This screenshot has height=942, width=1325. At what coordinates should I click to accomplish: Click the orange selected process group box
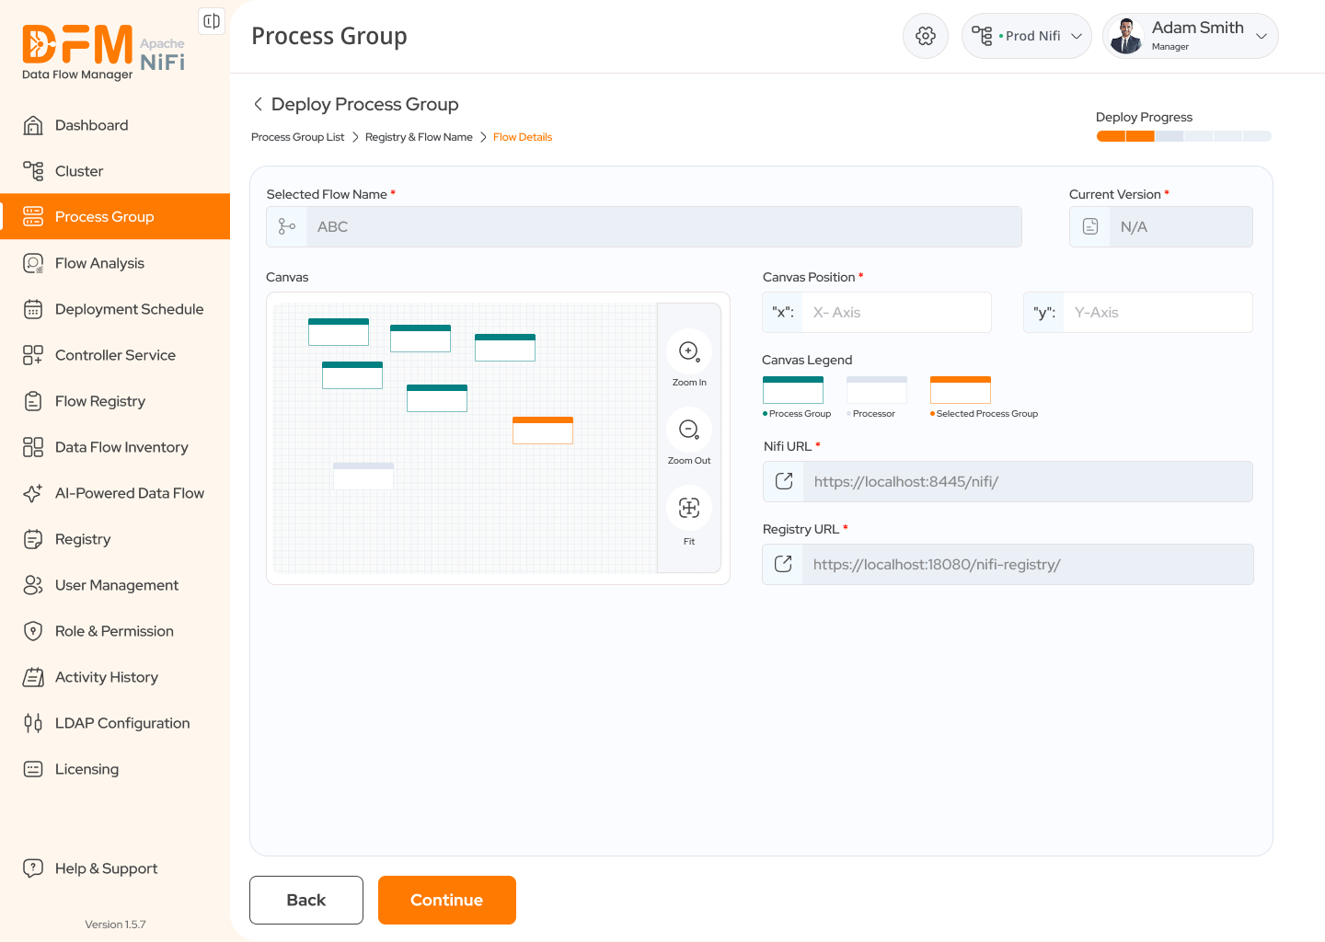[543, 431]
